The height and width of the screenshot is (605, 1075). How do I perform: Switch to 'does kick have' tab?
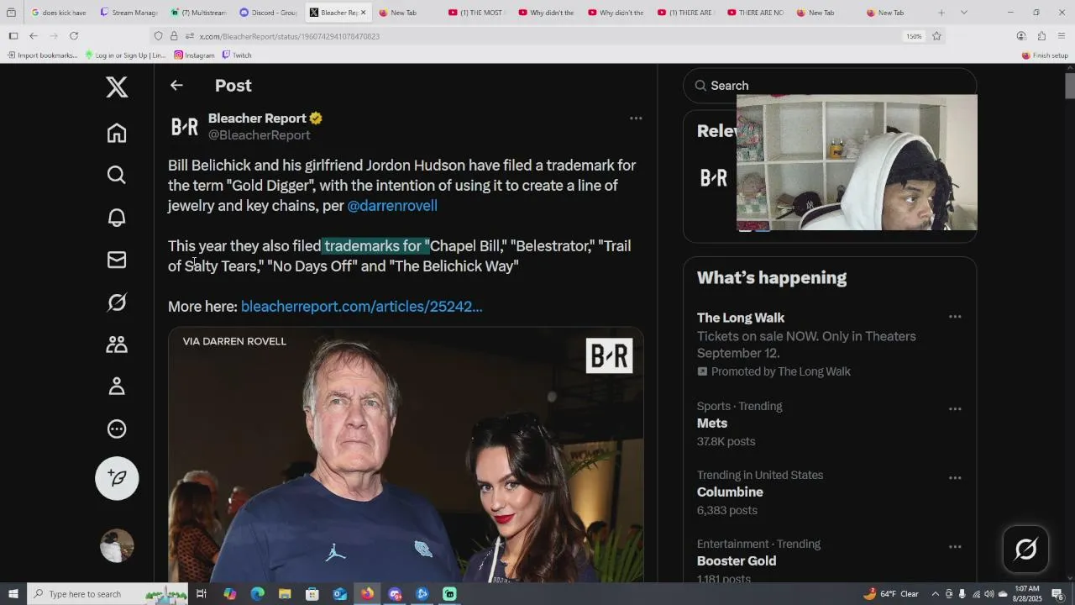coord(58,13)
